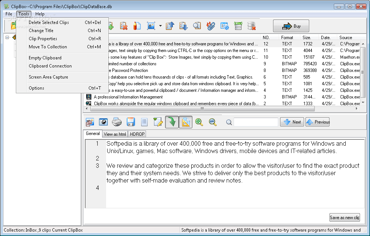Click the paperclip with red arrows icon
Image resolution: width=370 pixels, height=236 pixels.
pyautogui.click(x=211, y=26)
